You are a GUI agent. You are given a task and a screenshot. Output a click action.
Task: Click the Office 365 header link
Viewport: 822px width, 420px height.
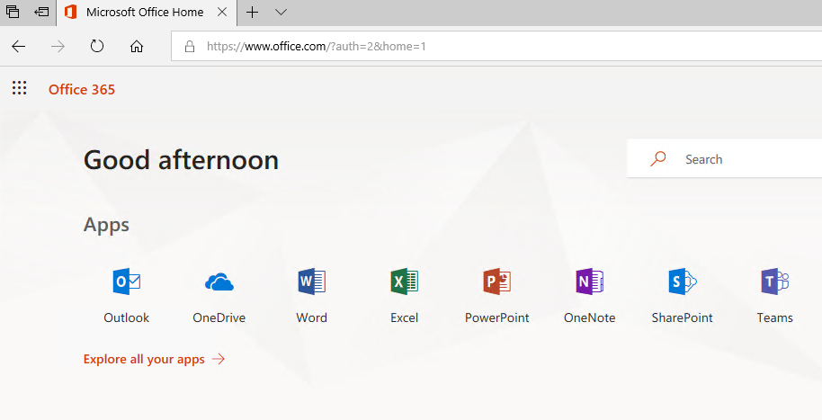point(82,89)
